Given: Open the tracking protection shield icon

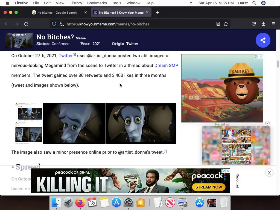Looking at the screenshot, I should (54, 24).
